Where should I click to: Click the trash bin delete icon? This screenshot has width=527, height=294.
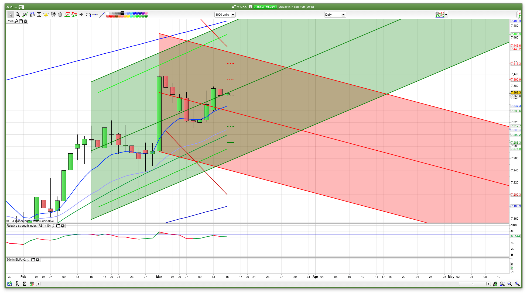pyautogui.click(x=60, y=15)
